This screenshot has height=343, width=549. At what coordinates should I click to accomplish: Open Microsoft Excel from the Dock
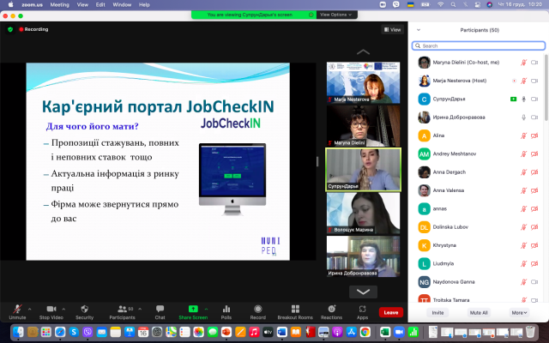385,332
